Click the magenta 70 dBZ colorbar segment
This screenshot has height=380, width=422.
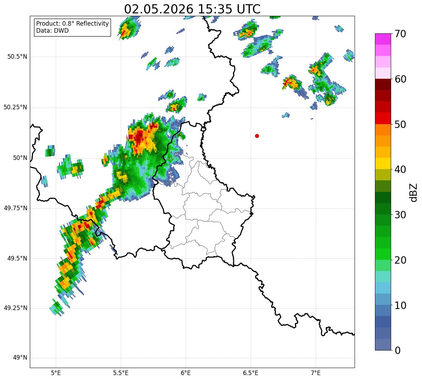pos(382,39)
